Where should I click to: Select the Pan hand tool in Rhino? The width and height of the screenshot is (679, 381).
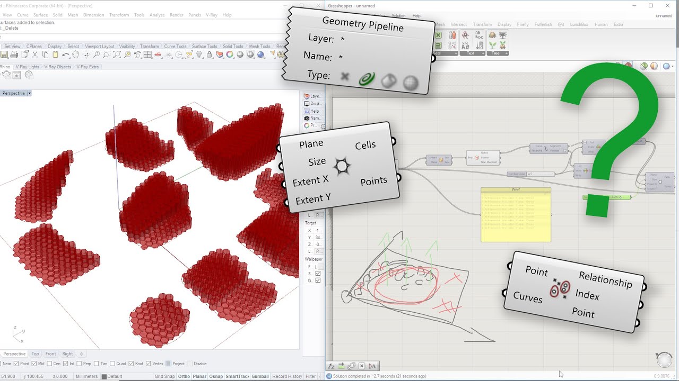(x=75, y=54)
